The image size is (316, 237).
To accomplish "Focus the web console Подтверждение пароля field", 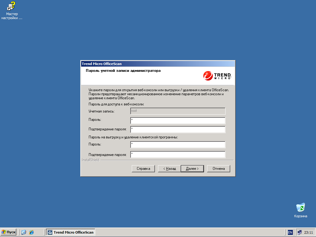I will pos(178,129).
